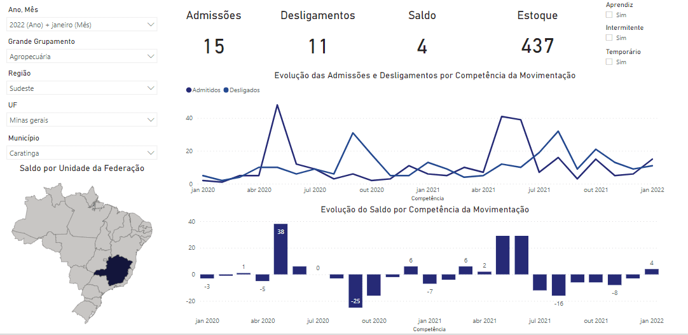Click the jan 2022 bar labeled 4
The image size is (688, 335).
pyautogui.click(x=651, y=271)
